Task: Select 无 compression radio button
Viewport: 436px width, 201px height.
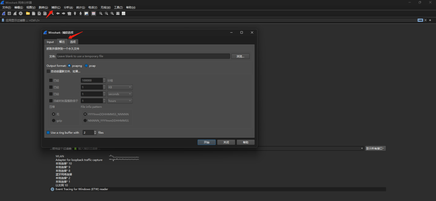Action: pos(53,114)
